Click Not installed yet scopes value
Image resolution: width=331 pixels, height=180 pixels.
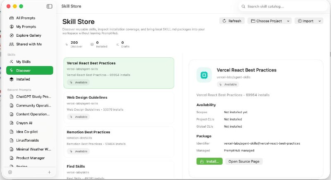(235, 112)
